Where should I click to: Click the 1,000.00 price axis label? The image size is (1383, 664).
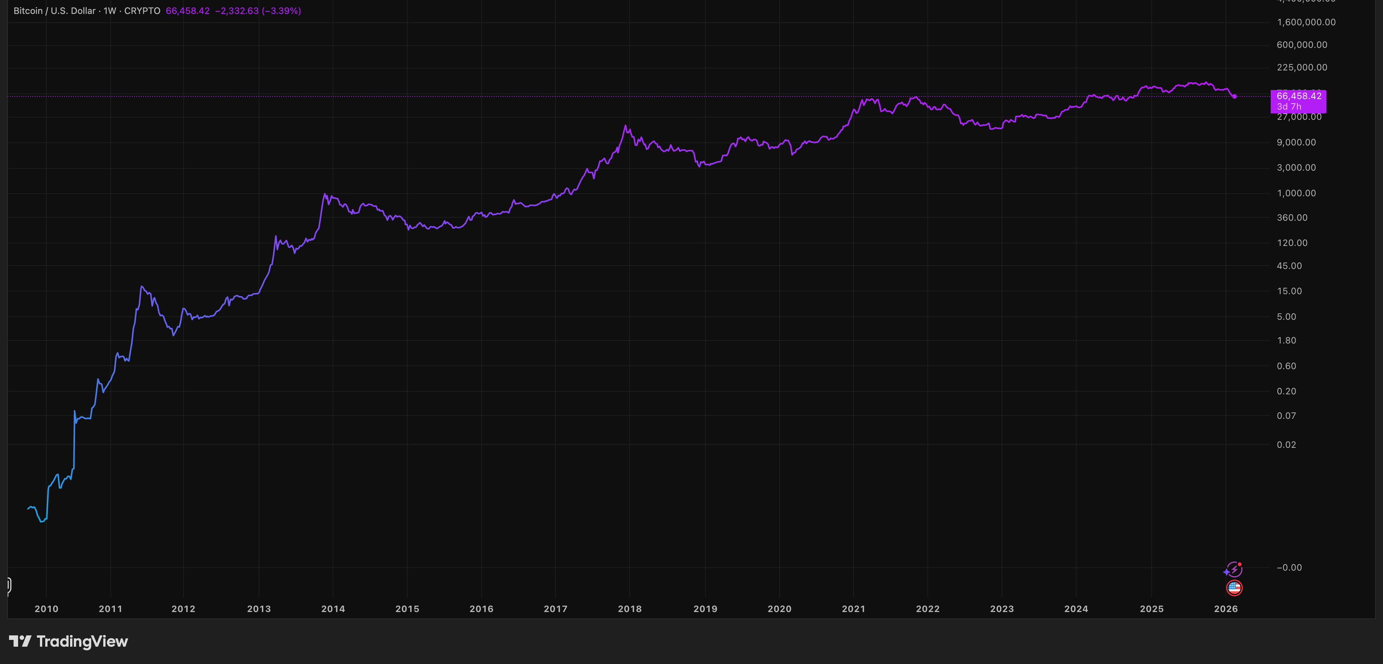(x=1296, y=193)
